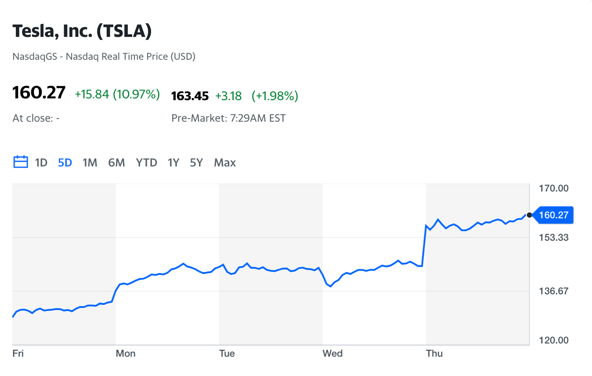Click the Tesla, Inc. (TSLA) heading
This screenshot has height=376, width=592.
pos(82,31)
